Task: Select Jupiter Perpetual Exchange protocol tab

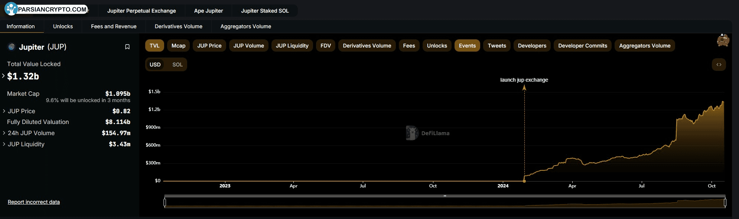Action: [x=141, y=11]
